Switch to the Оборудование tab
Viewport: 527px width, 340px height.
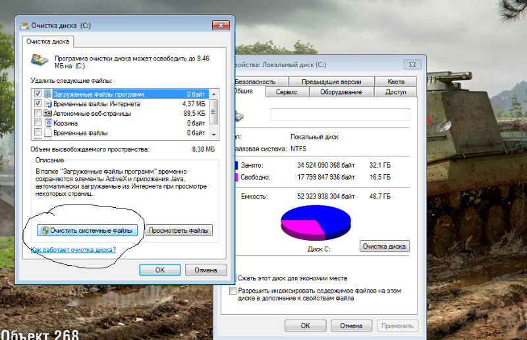[x=341, y=92]
